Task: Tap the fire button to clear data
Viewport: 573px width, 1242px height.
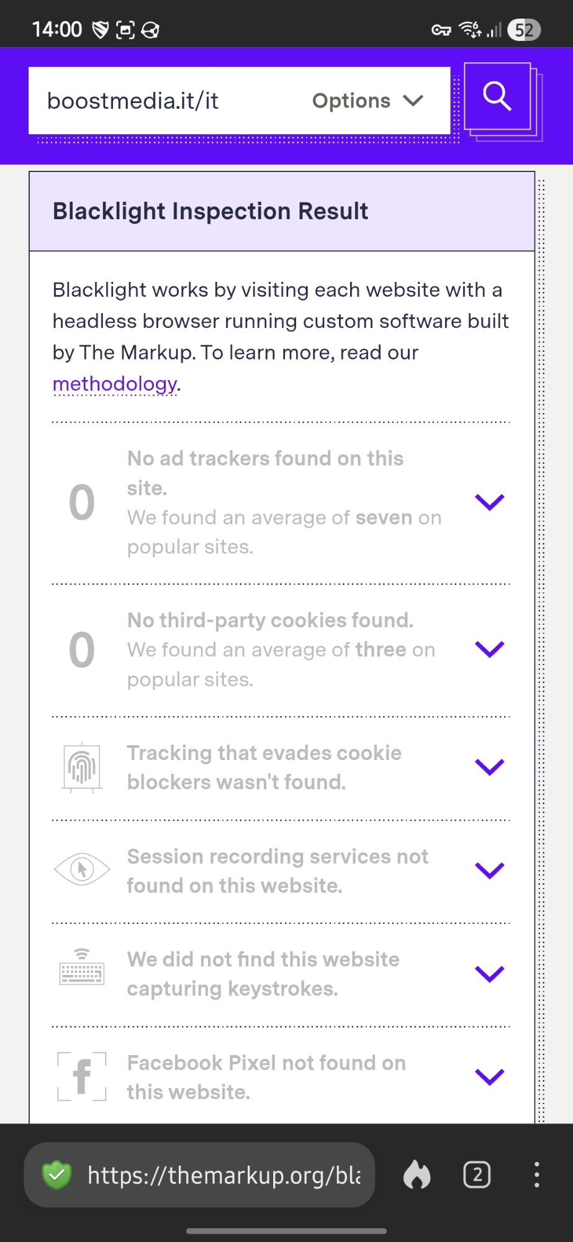Action: pos(417,1175)
